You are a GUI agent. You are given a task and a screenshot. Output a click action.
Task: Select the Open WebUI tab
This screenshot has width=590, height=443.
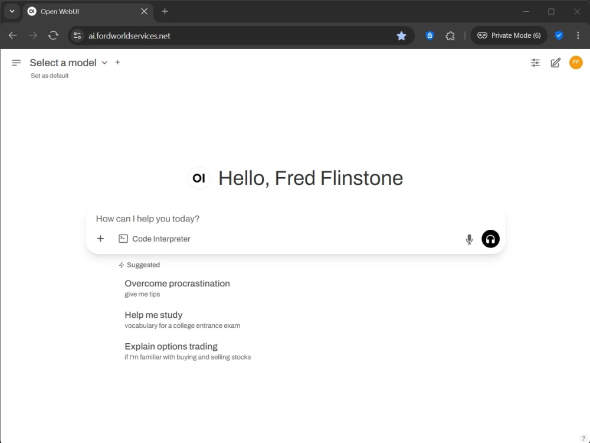tap(88, 12)
